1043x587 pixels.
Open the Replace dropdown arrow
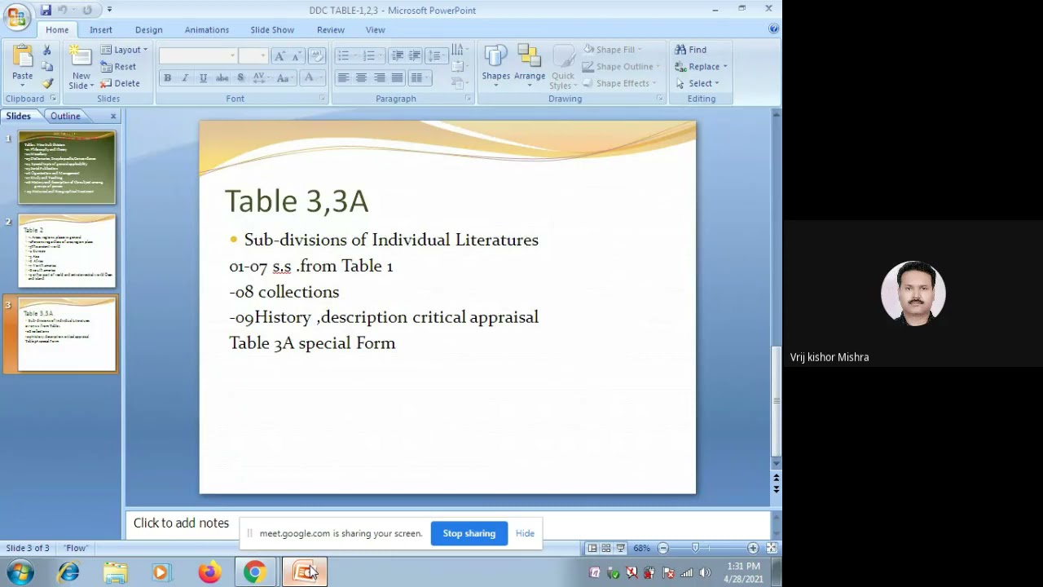click(x=725, y=67)
